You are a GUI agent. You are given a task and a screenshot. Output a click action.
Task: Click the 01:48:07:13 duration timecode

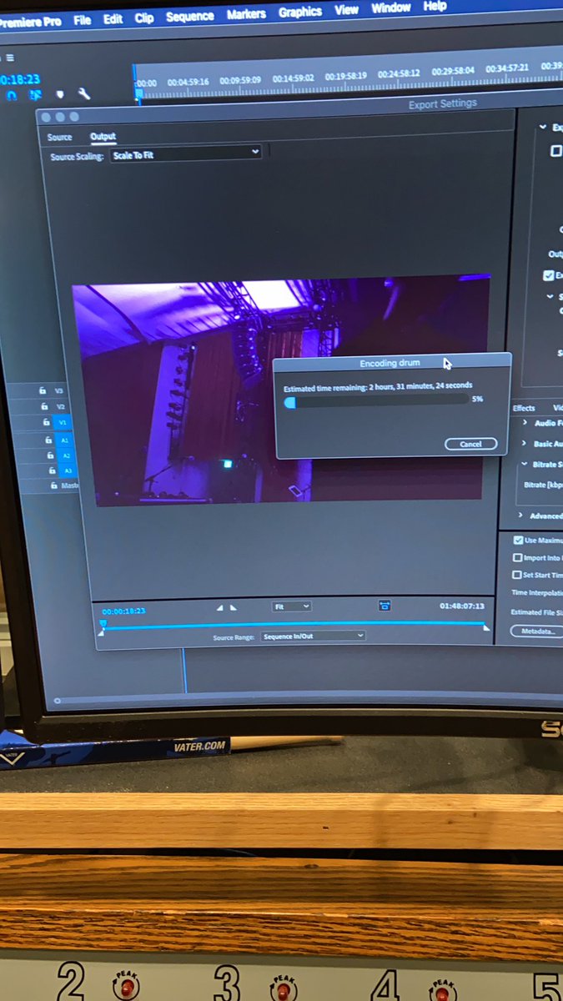[462, 606]
